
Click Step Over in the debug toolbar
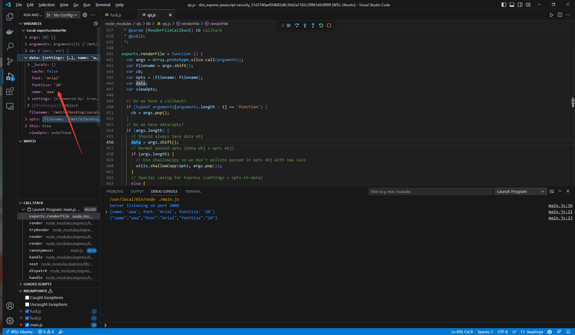297,25
